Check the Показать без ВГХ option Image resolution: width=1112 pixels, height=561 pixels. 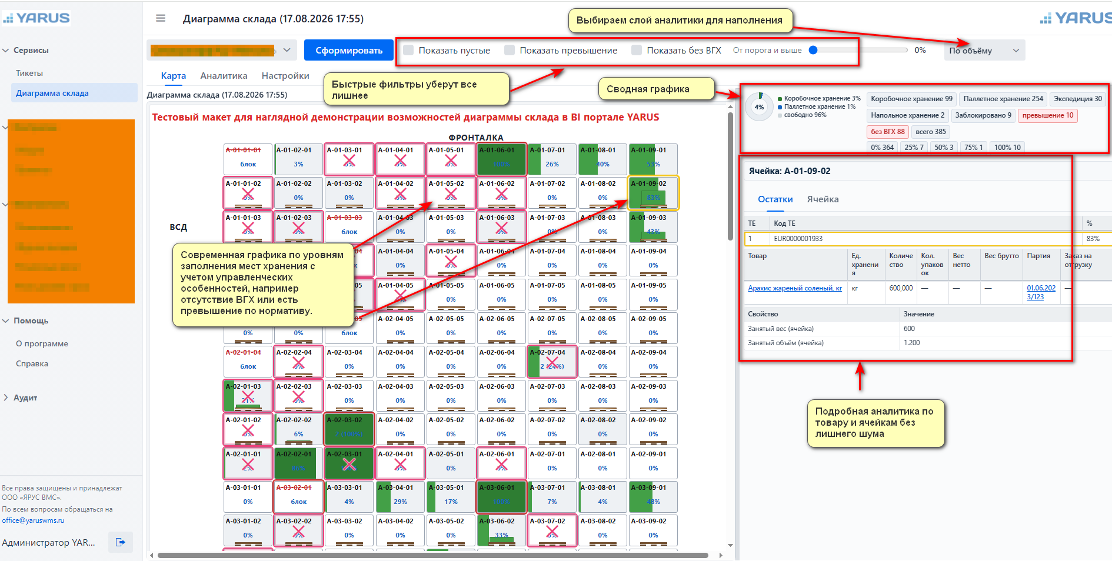pos(637,50)
